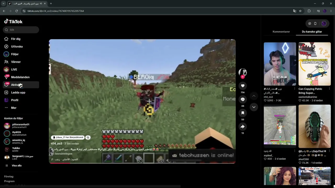Open options for the Can Copying Patric recommendation

[329, 89]
